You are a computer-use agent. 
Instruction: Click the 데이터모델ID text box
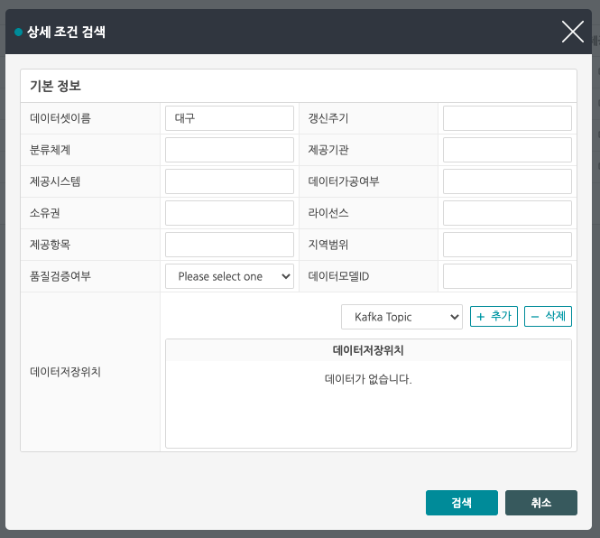pos(507,276)
